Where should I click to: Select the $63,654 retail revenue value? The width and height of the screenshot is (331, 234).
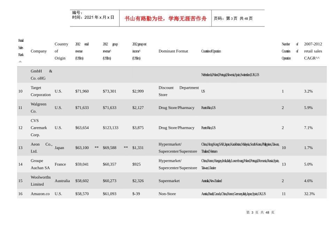(82, 128)
